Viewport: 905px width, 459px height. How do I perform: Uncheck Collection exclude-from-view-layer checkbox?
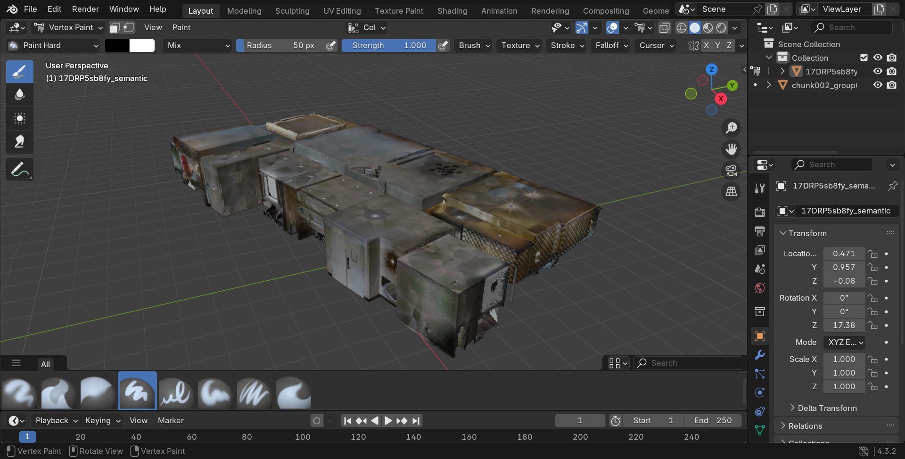tap(864, 57)
